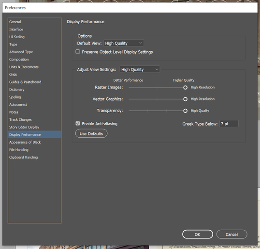Expand the Adjust View Settings dropdown
The image size is (260, 249).
pyautogui.click(x=140, y=69)
